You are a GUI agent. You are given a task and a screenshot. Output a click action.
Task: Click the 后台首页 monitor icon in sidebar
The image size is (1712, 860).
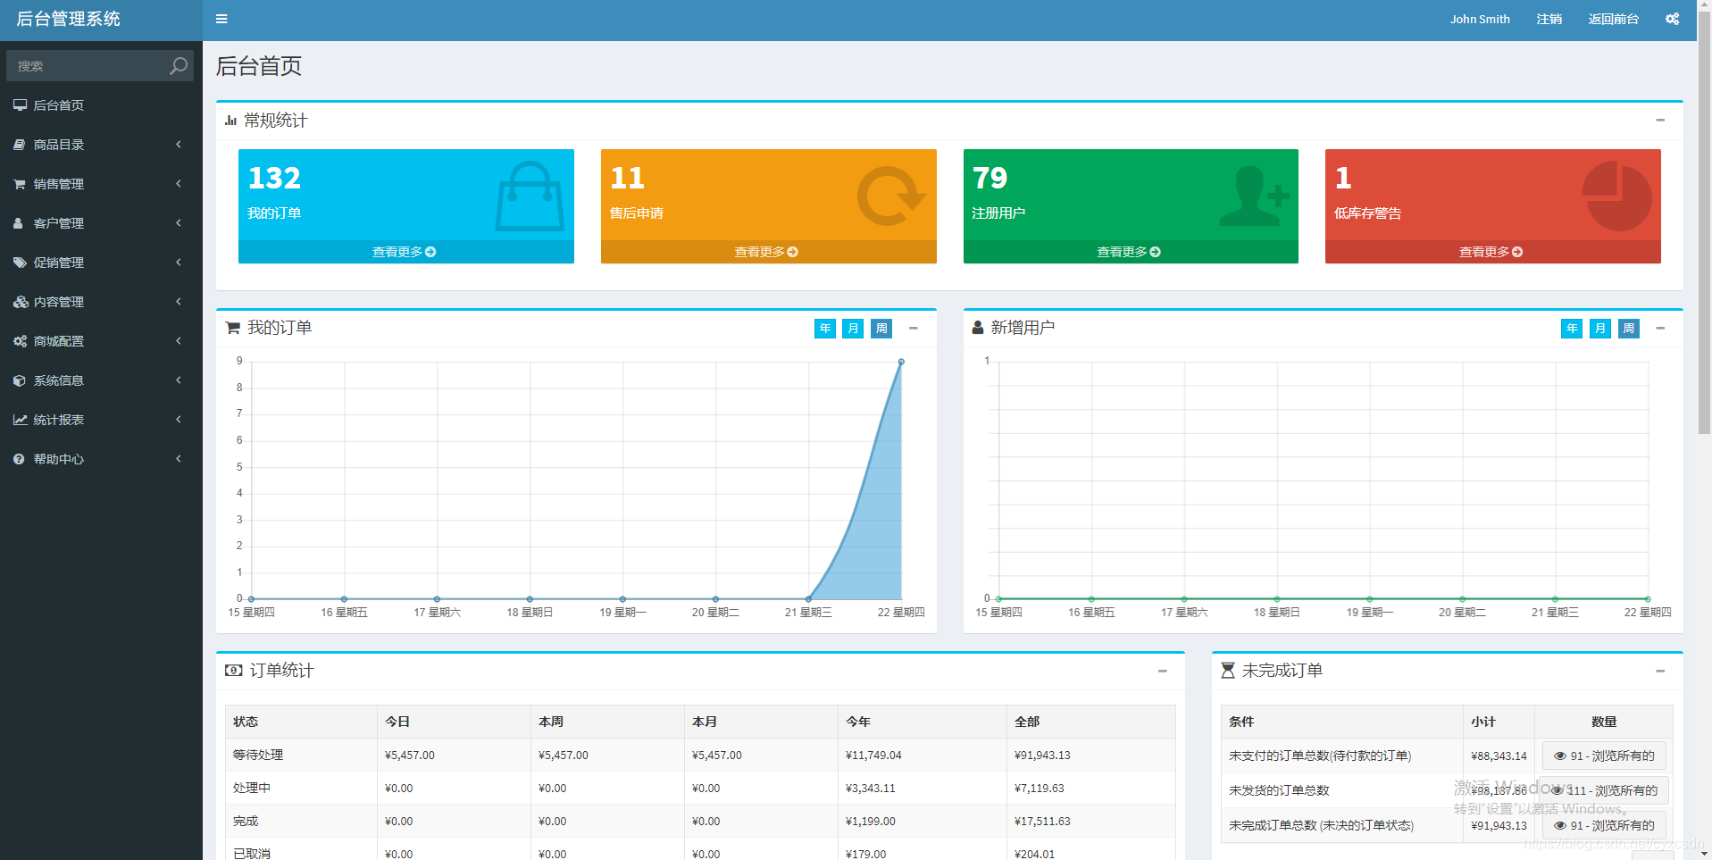[20, 104]
